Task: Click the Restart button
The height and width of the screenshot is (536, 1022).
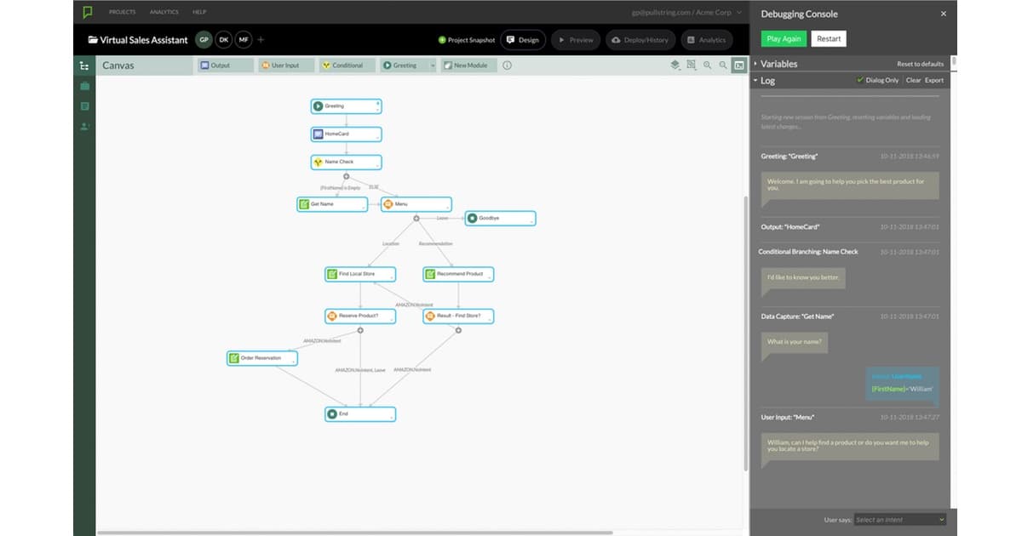Action: 829,39
